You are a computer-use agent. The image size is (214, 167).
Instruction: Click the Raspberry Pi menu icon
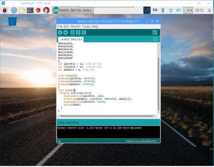tap(5, 10)
